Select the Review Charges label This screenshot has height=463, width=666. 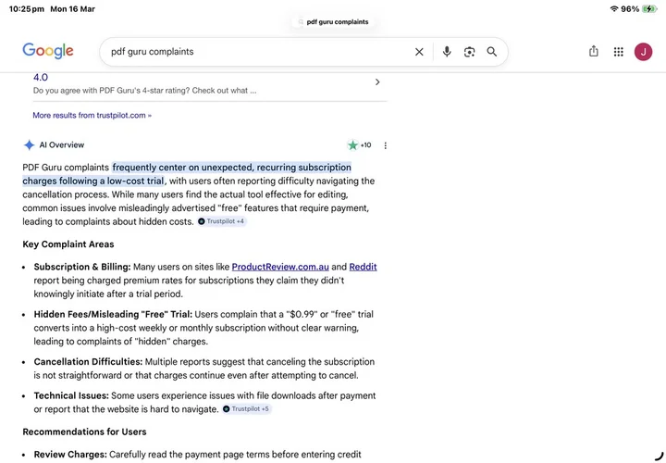tap(70, 454)
